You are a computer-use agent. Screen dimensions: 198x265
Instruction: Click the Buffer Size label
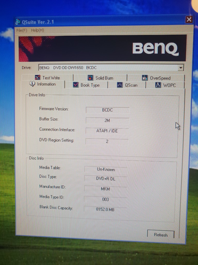pyautogui.click(x=49, y=119)
